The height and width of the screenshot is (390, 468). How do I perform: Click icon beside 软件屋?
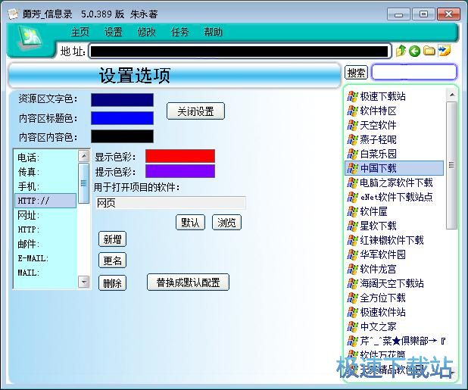tap(352, 211)
